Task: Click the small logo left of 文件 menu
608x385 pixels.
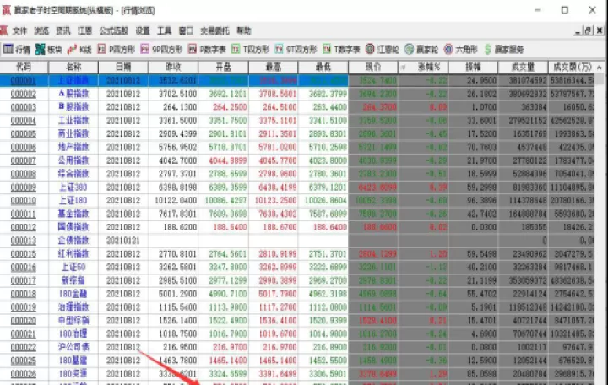Action: [x=4, y=30]
